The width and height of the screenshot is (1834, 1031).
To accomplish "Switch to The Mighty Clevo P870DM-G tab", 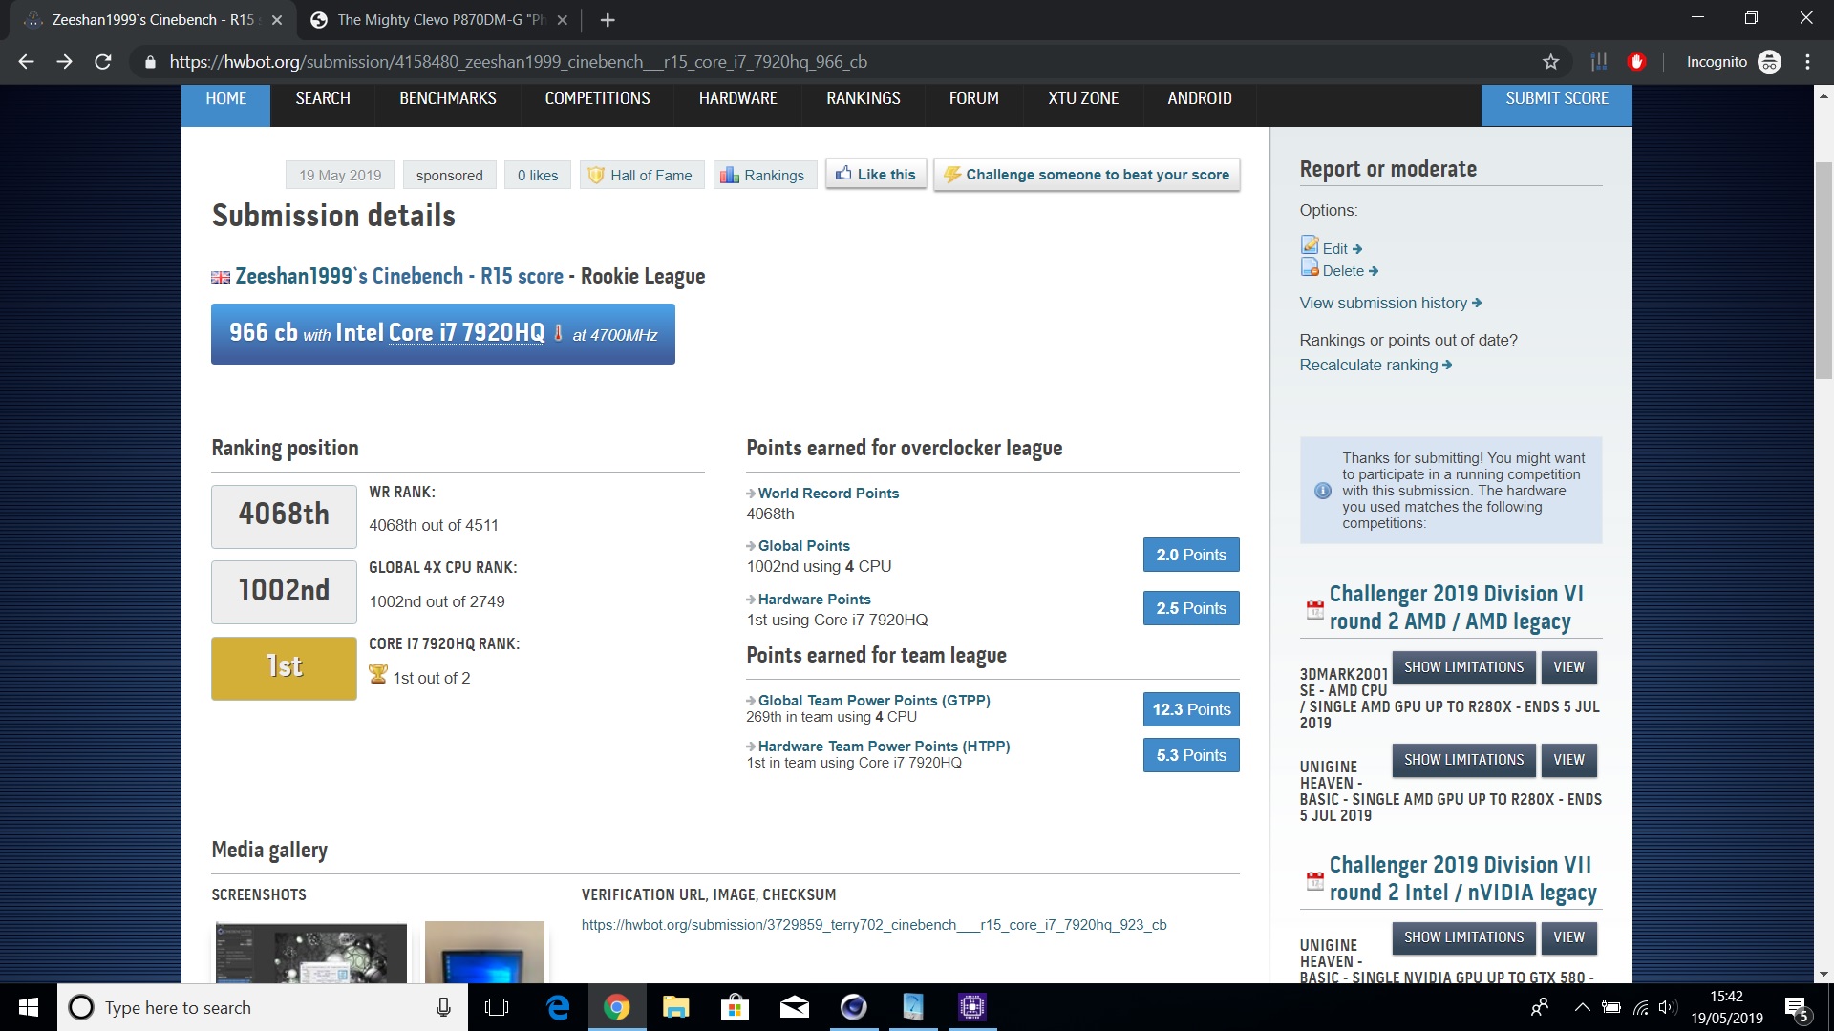I will tap(439, 19).
